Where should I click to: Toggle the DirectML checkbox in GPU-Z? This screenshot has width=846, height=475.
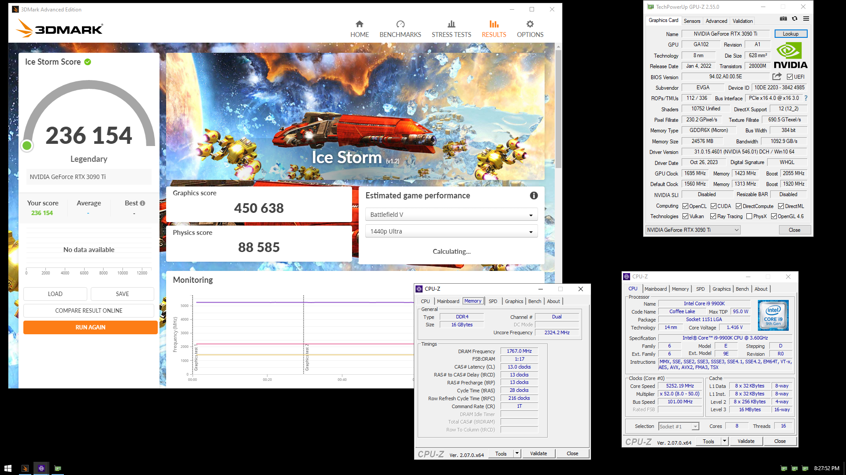click(781, 206)
